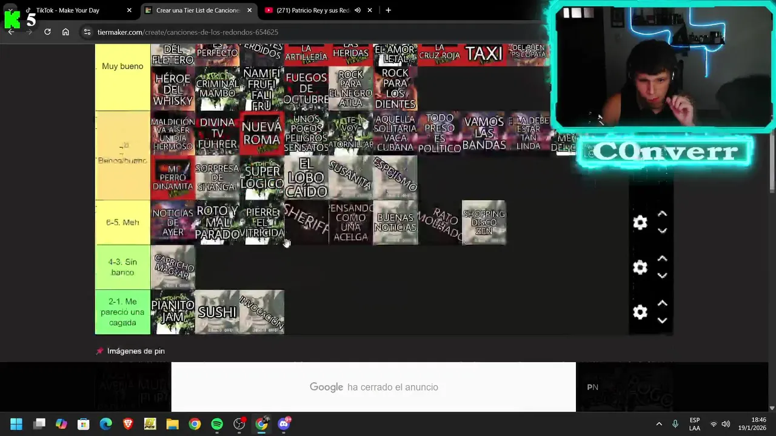This screenshot has height=436, width=776.
Task: Select the El Lobo Caído tile
Action: coord(306,178)
